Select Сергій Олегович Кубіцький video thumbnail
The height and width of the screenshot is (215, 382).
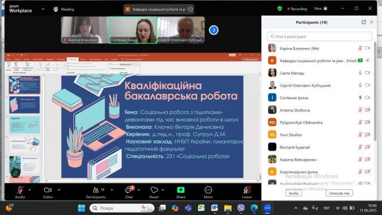point(181,30)
